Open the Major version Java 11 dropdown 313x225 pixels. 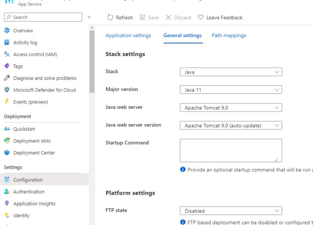231,90
